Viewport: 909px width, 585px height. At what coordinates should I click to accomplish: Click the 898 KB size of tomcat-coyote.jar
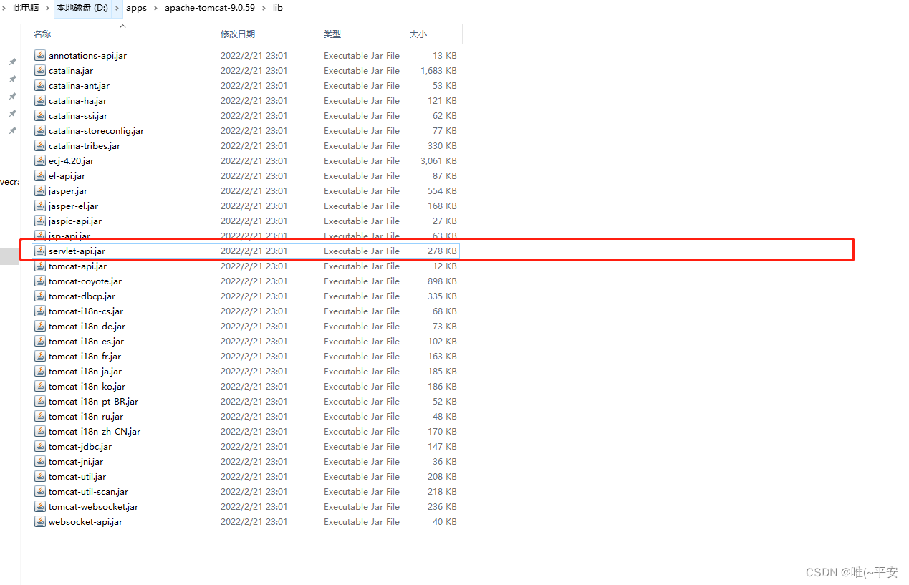[x=442, y=281]
